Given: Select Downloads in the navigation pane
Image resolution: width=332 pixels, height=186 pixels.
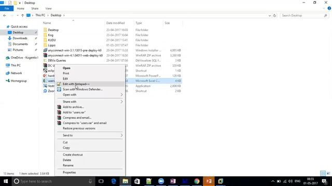Looking at the screenshot, I should point(20,38).
